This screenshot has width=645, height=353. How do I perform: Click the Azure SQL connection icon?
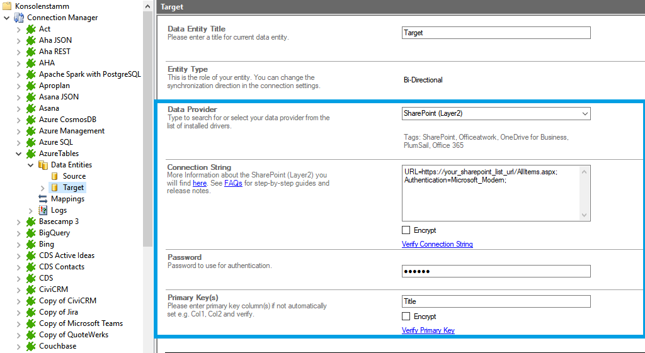click(31, 142)
